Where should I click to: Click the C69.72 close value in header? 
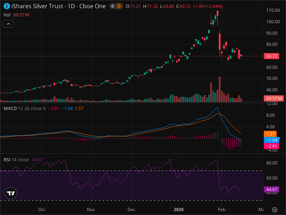(x=183, y=6)
